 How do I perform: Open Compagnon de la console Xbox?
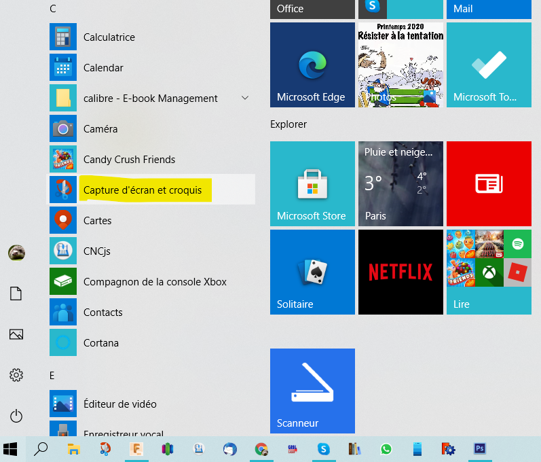tap(151, 281)
